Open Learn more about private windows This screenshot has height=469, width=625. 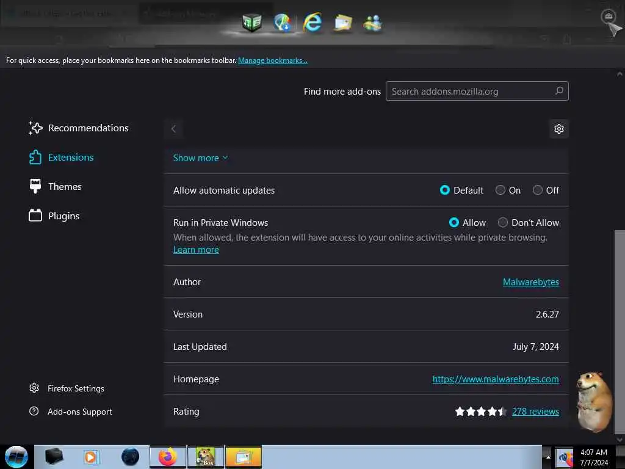196,250
